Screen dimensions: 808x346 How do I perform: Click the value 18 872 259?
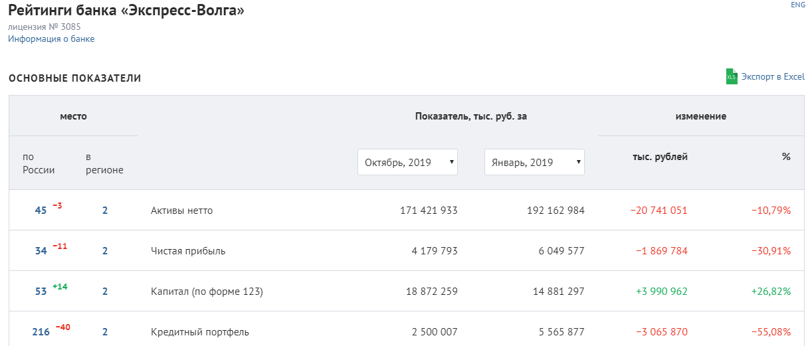(432, 292)
